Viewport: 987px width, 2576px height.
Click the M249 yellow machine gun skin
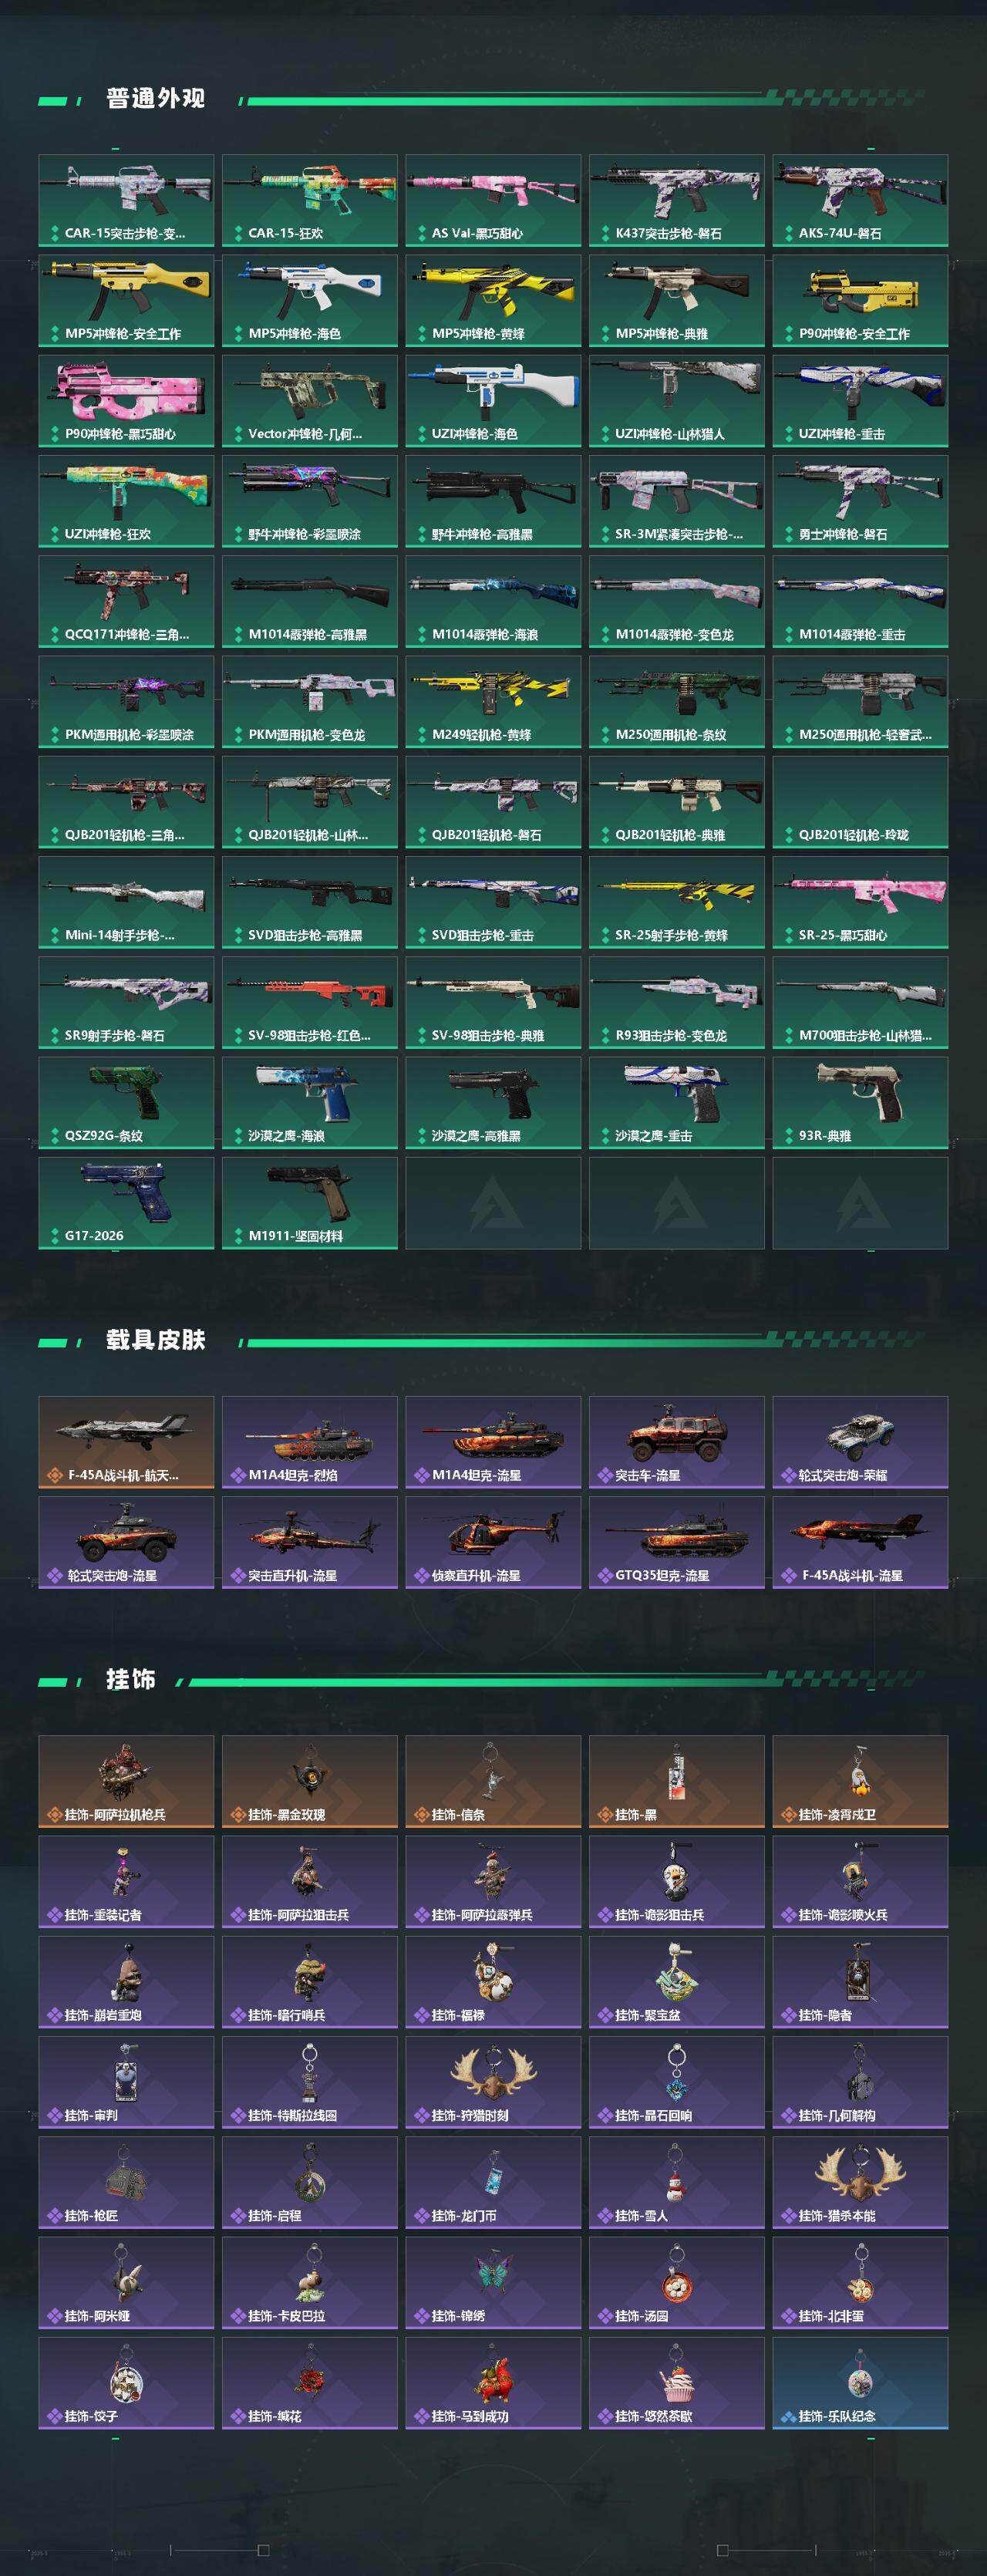pyautogui.click(x=493, y=702)
